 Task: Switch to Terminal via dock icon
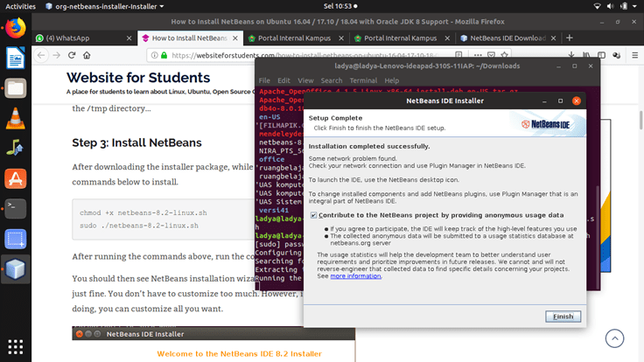(x=16, y=208)
